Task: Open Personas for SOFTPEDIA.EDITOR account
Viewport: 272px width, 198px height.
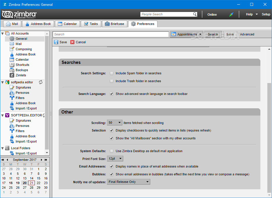Action: click(x=12, y=125)
